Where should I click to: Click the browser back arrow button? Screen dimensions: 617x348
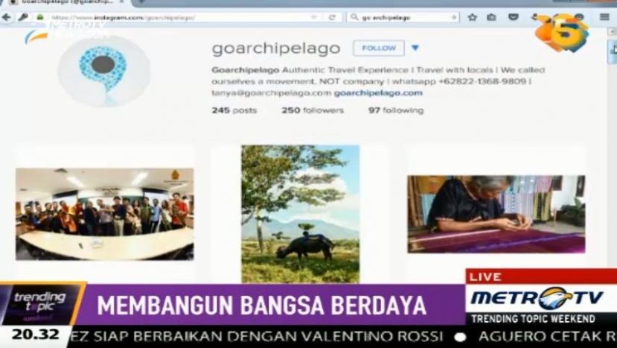(x=7, y=17)
